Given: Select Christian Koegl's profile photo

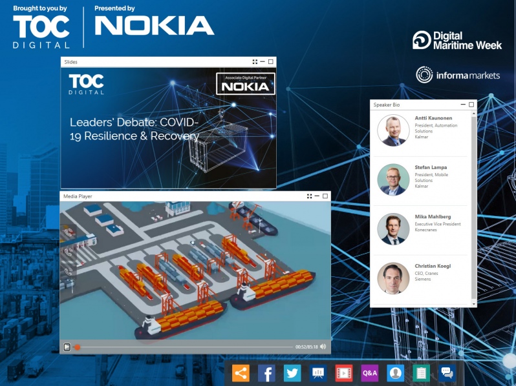Looking at the screenshot, I should [x=393, y=278].
